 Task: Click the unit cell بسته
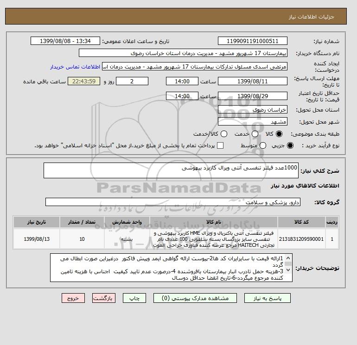tap(127, 239)
